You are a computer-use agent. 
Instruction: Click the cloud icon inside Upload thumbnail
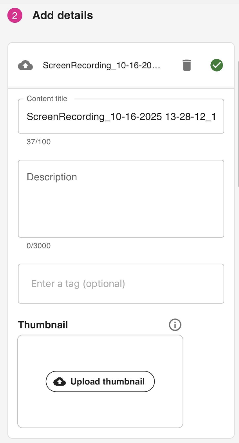[x=60, y=381]
